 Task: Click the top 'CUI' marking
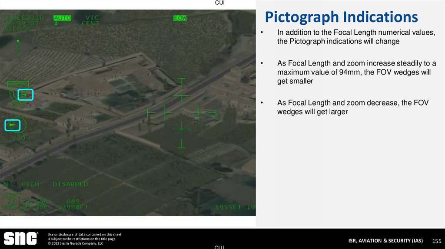[x=219, y=3]
